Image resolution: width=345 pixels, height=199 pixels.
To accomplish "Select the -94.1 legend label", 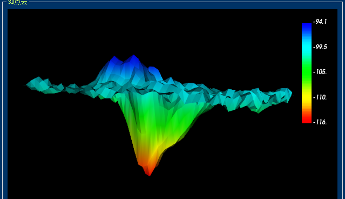I will (x=320, y=22).
